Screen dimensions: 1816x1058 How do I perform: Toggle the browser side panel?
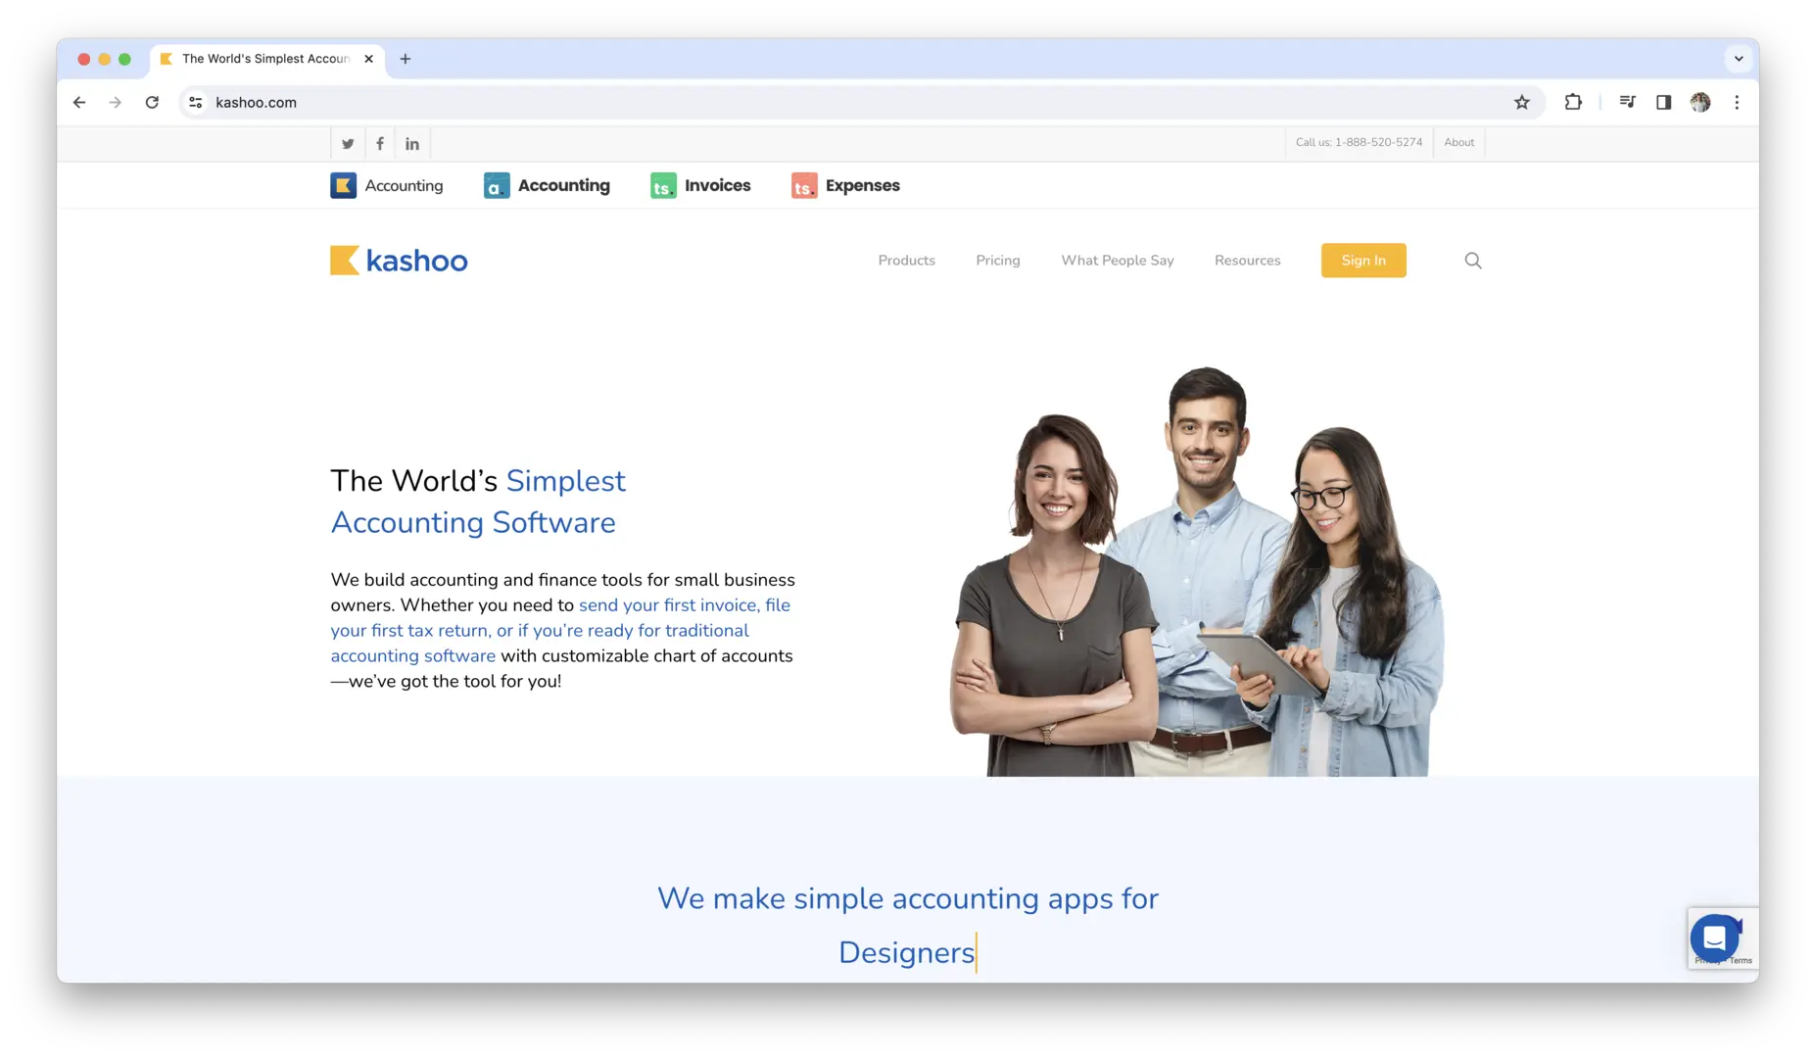point(1663,102)
